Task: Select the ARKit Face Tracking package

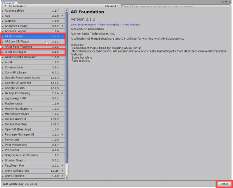Action: (x=33, y=47)
